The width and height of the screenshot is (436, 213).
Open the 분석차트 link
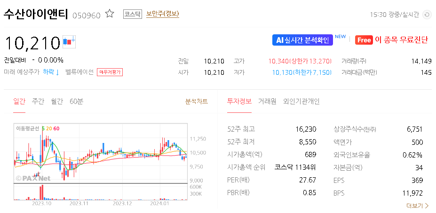click(x=197, y=102)
